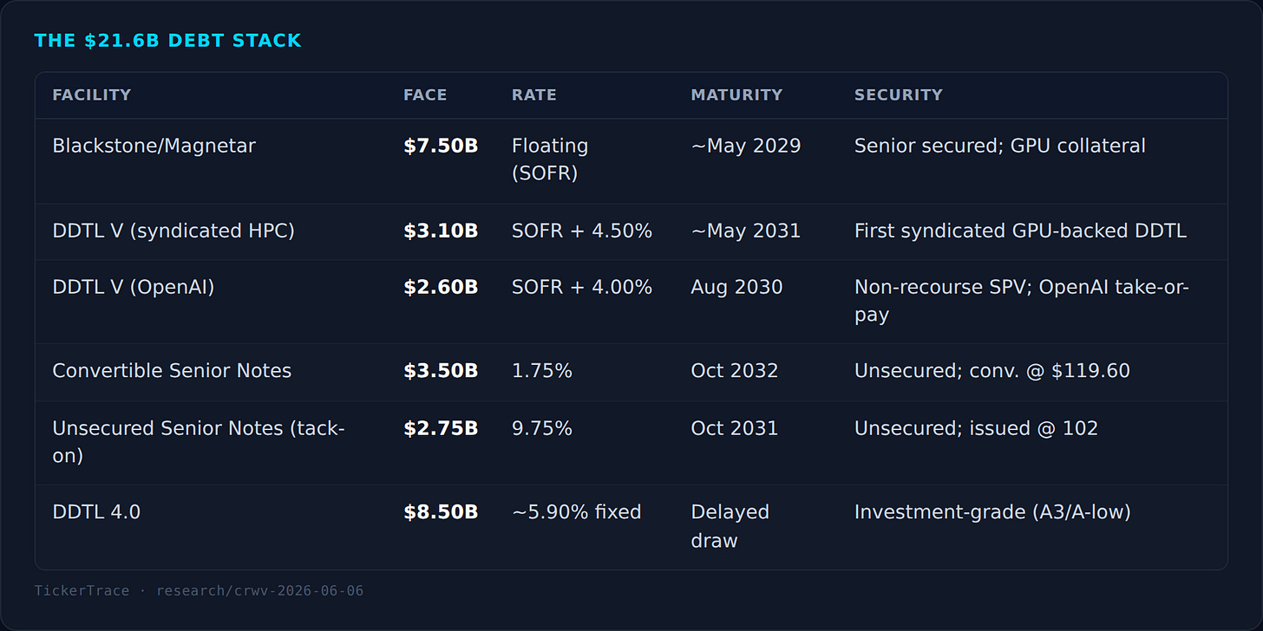Click the DDTL V (OpenAI) row name
Image resolution: width=1263 pixels, height=631 pixels.
(134, 287)
